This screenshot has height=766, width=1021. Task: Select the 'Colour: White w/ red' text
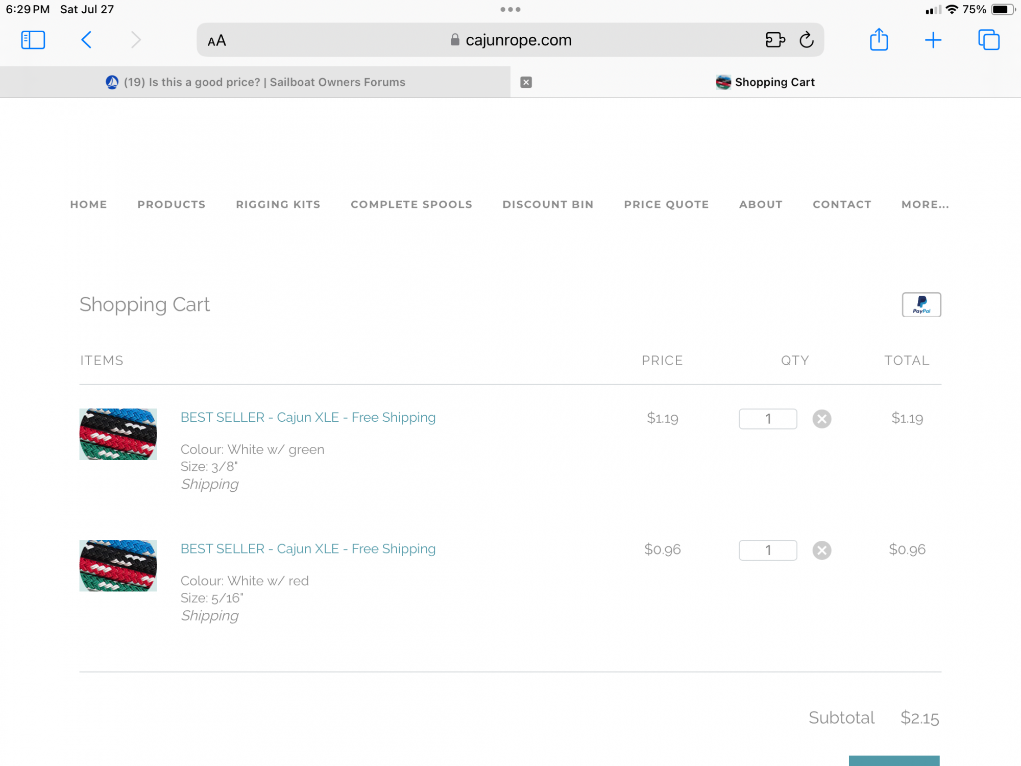tap(245, 581)
